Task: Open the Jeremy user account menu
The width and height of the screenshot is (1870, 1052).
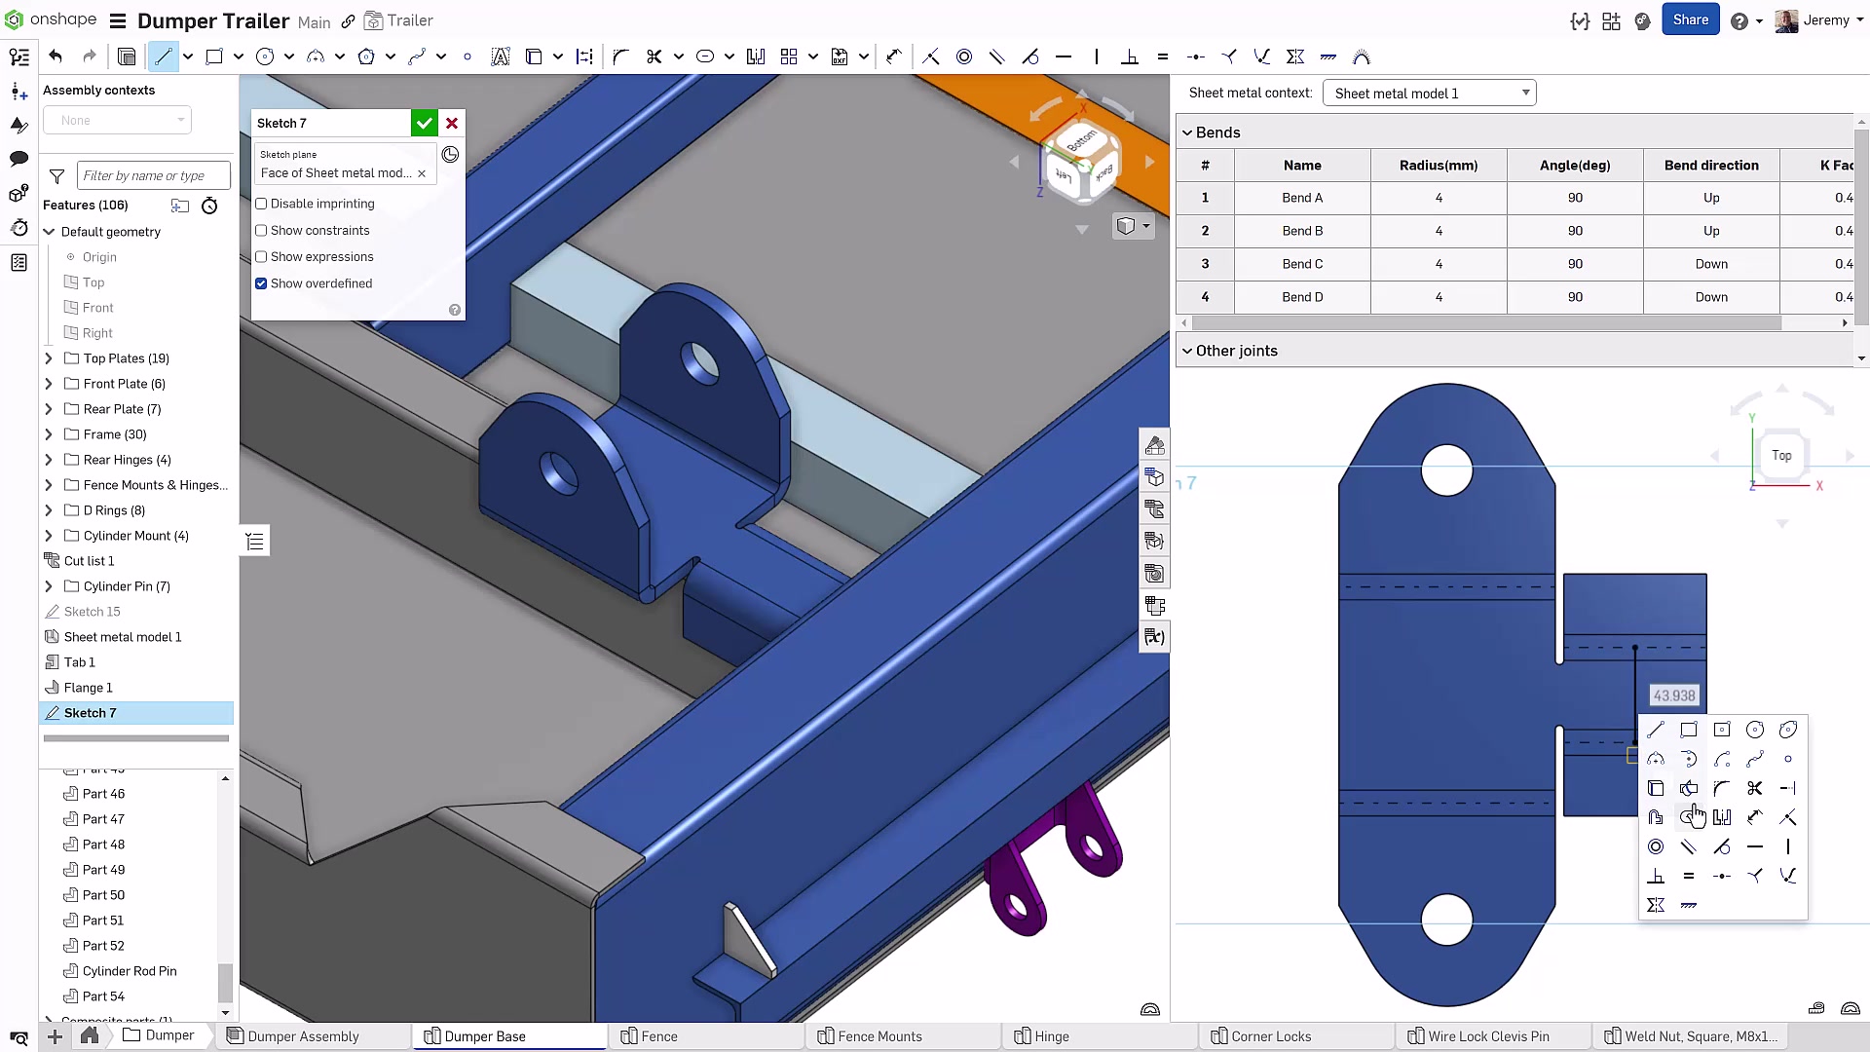Action: point(1818,20)
